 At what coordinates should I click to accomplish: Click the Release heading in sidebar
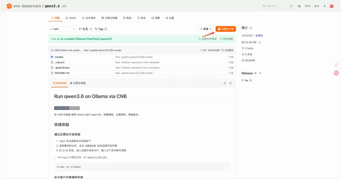pyautogui.click(x=247, y=73)
